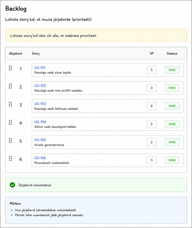
Task: Select story points field of US-105
Action: click(x=151, y=142)
